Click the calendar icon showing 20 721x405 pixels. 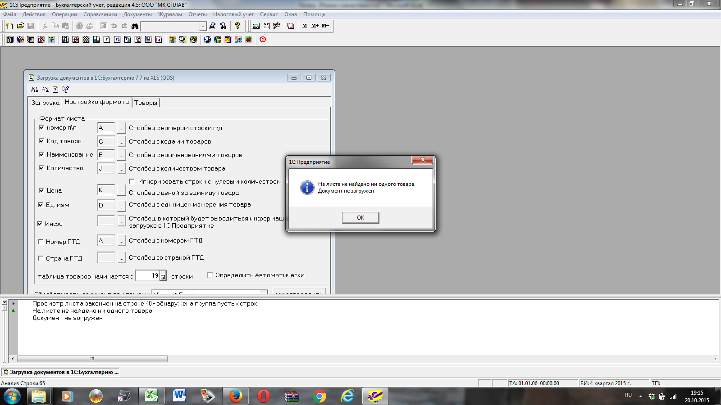(228, 40)
